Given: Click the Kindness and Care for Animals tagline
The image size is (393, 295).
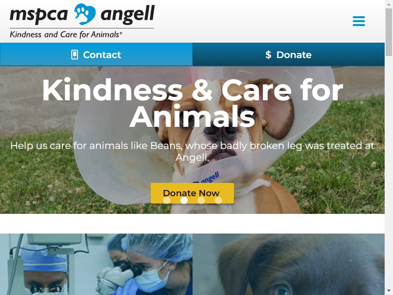Looking at the screenshot, I should click(66, 34).
